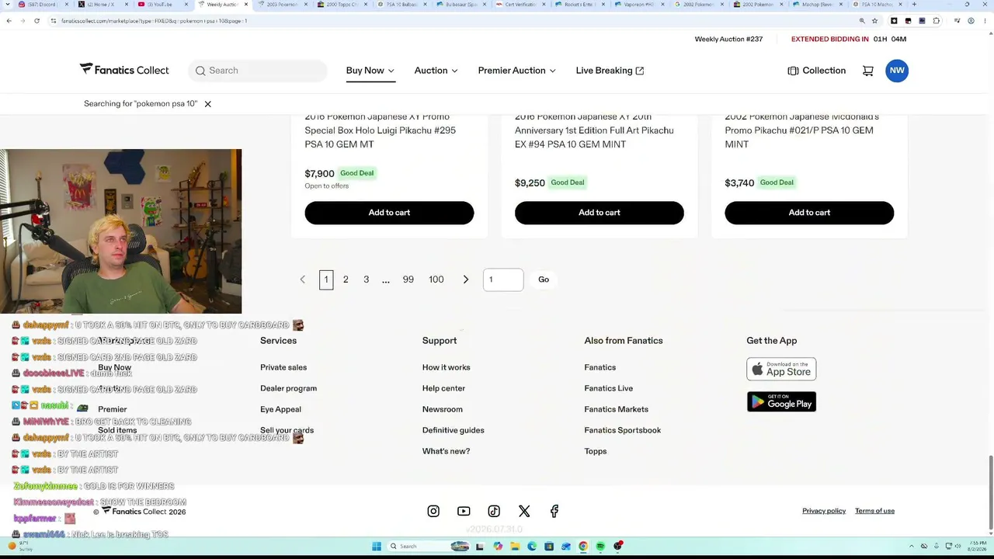Go to results page 2
The width and height of the screenshot is (994, 559).
point(346,279)
